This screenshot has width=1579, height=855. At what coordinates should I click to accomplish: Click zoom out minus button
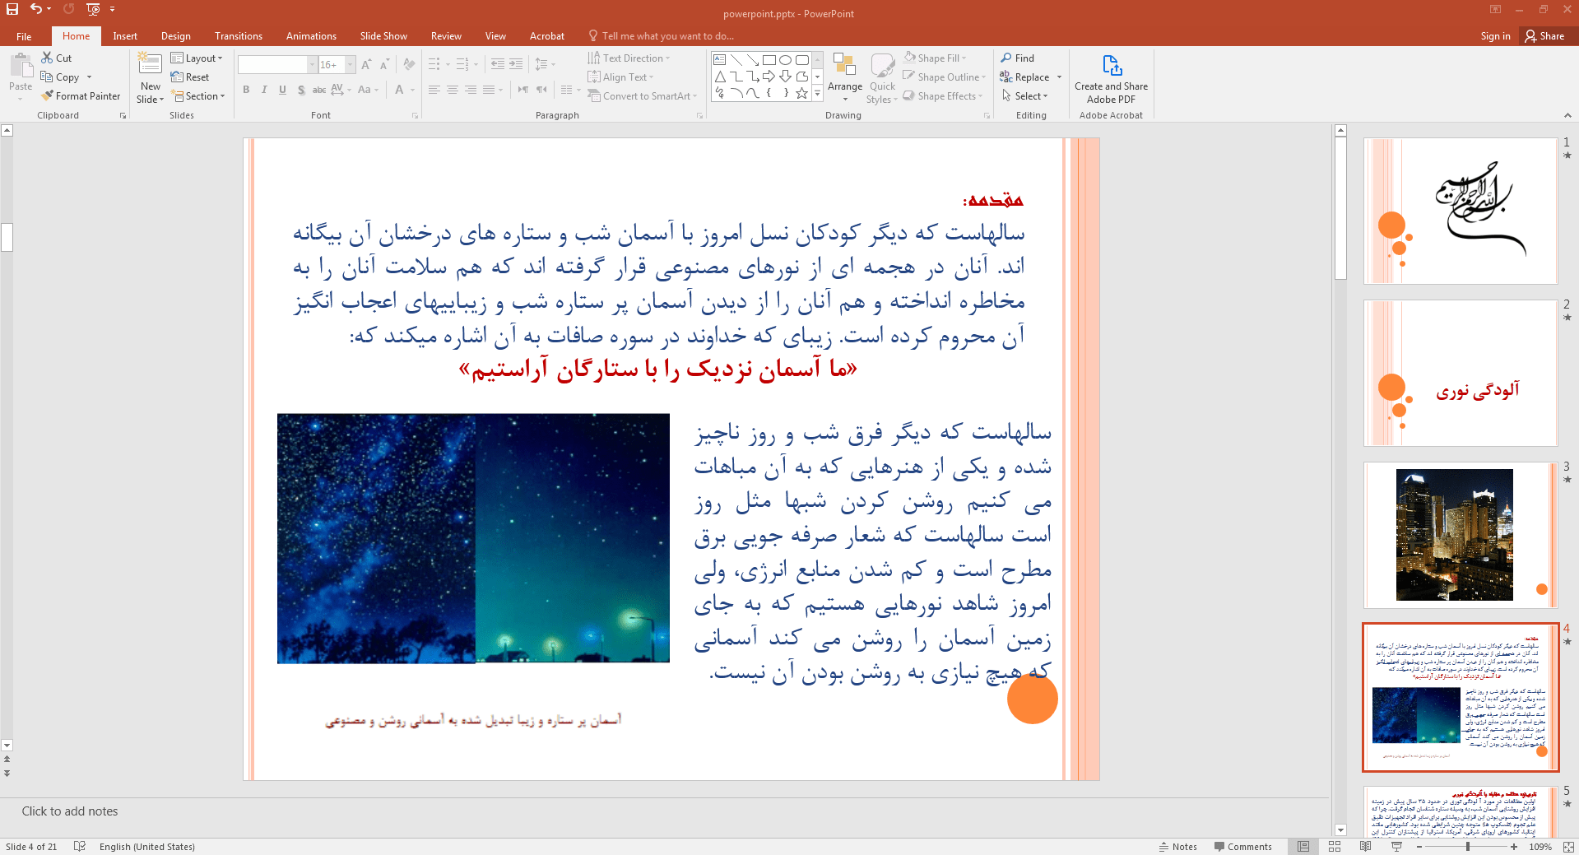[1419, 846]
